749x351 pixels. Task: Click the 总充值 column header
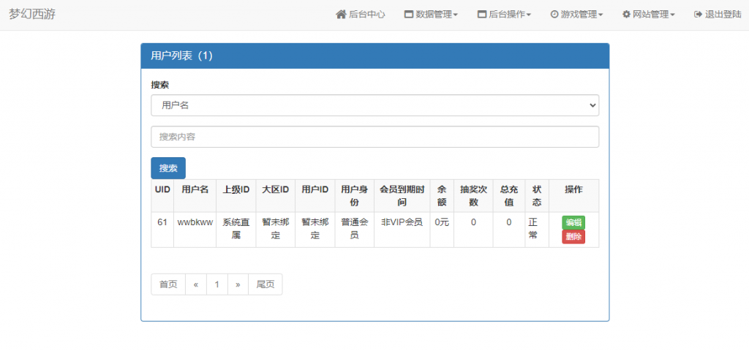509,196
